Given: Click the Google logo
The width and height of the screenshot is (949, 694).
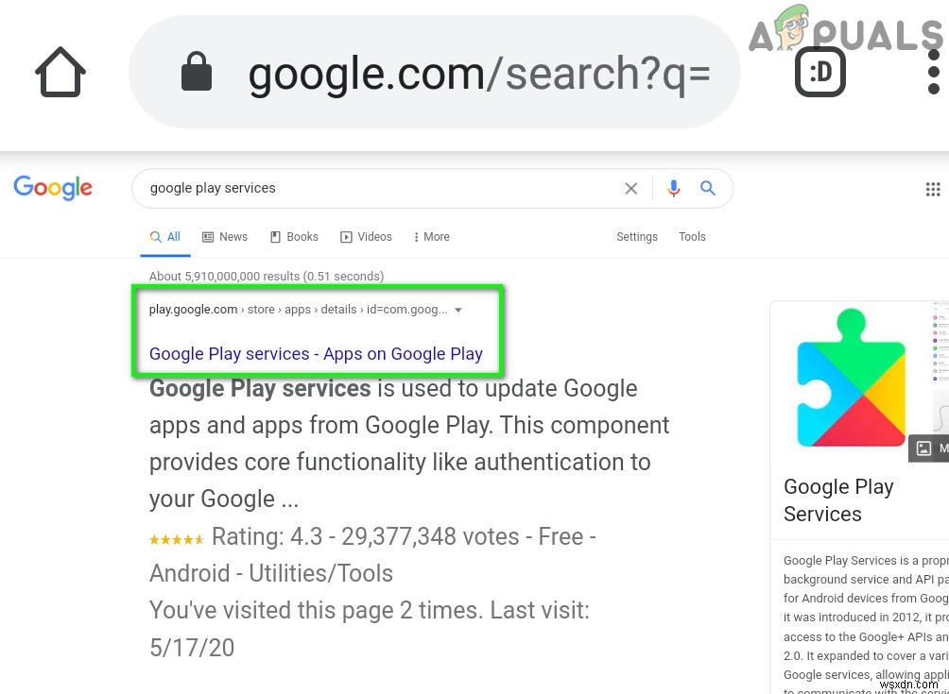Looking at the screenshot, I should click(x=53, y=188).
